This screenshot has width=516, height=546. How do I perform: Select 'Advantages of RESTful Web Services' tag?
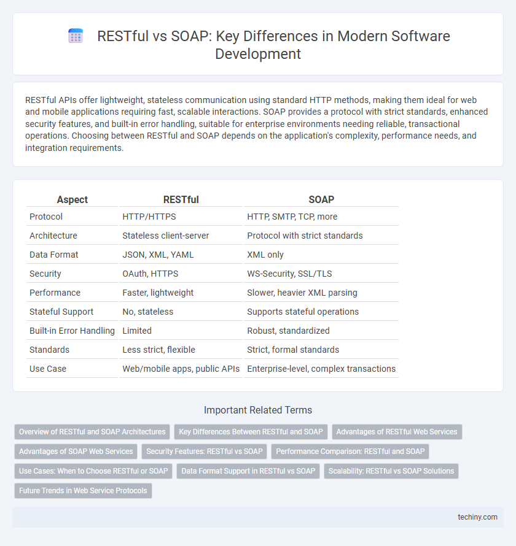(x=397, y=432)
